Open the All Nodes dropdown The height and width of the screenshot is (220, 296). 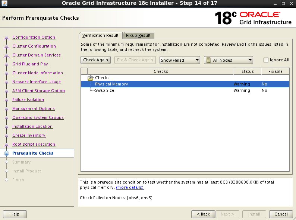click(229, 60)
